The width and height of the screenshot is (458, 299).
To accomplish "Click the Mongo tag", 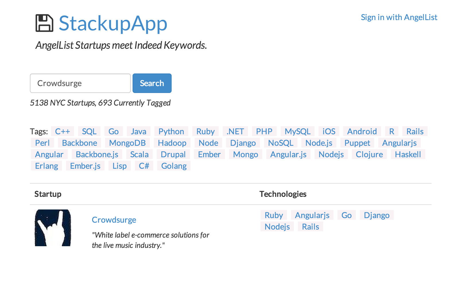I will click(246, 154).
